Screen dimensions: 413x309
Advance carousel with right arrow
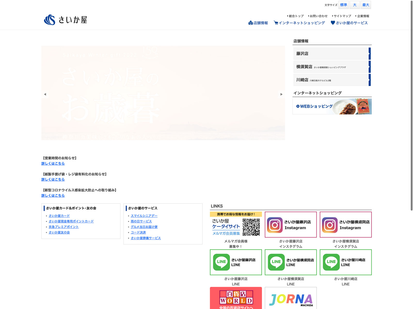281,94
